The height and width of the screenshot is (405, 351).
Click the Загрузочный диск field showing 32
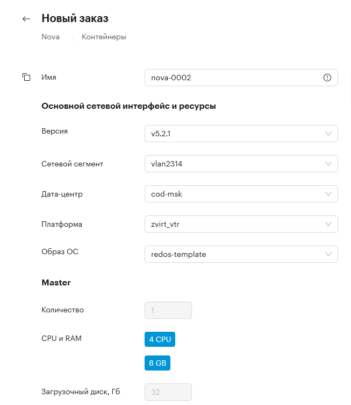(x=168, y=392)
